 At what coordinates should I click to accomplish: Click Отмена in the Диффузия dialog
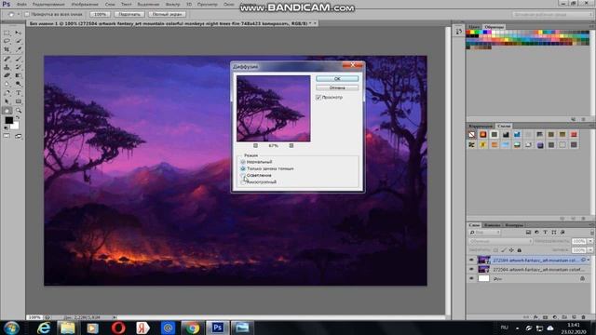(x=337, y=87)
